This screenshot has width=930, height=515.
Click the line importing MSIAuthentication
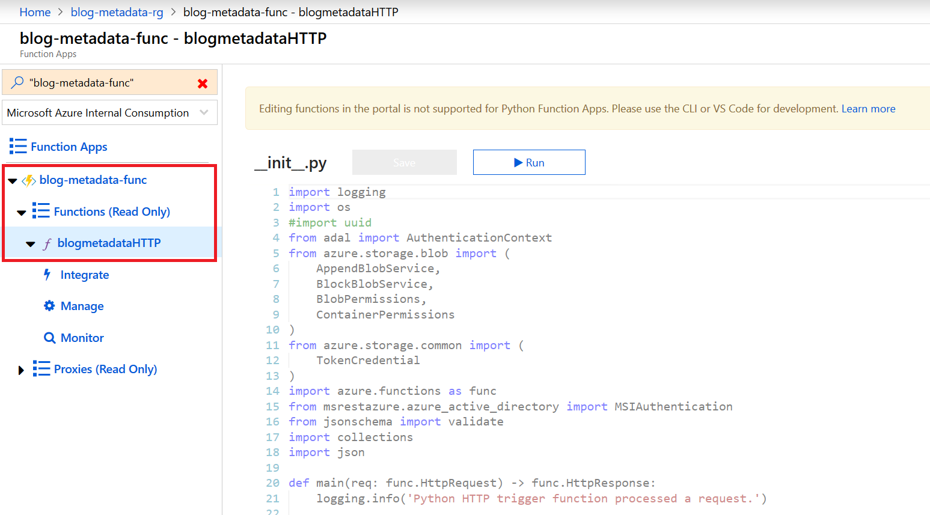[x=510, y=407]
